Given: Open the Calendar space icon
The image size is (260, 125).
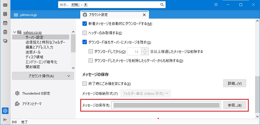Looking at the screenshot, I should [5, 23].
